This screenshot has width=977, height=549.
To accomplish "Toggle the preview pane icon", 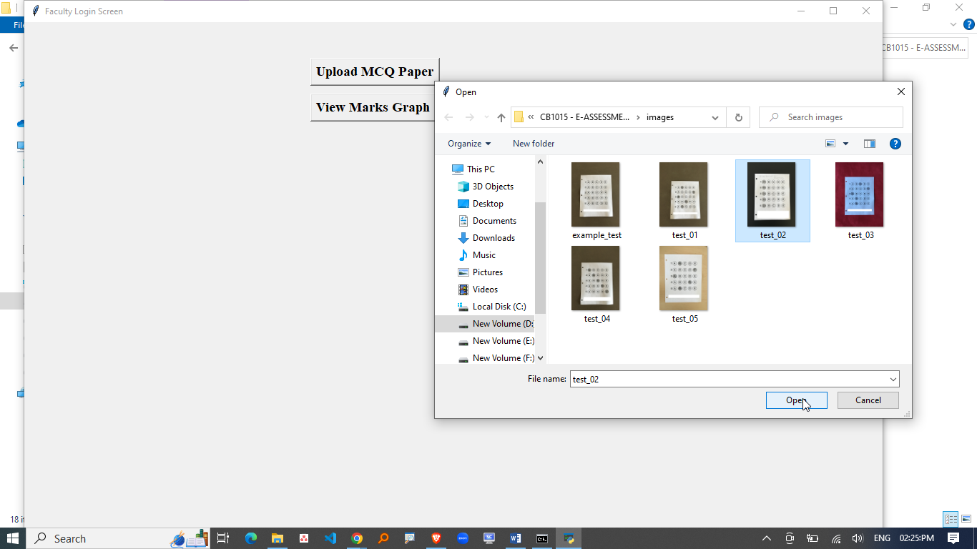I will point(870,144).
